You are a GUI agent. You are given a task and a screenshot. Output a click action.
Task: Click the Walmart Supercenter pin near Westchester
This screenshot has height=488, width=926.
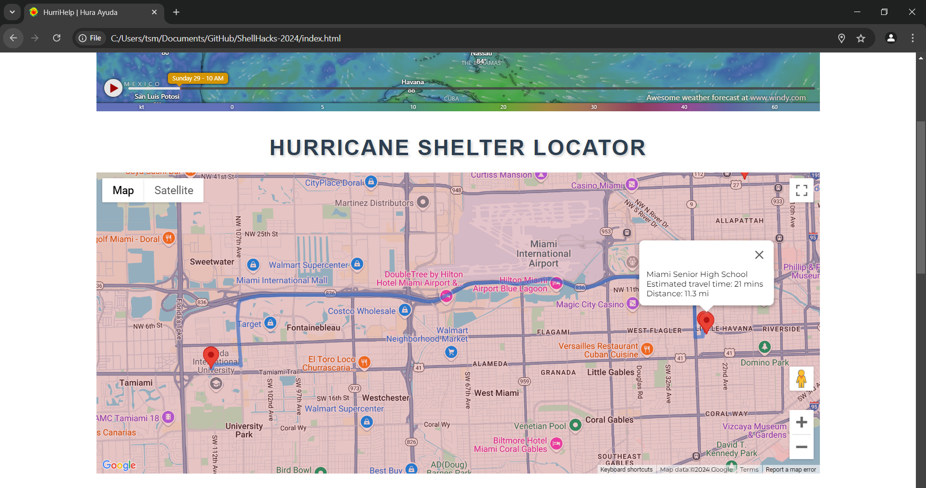pyautogui.click(x=367, y=422)
